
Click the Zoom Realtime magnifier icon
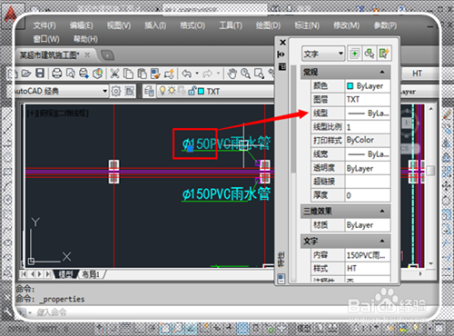click(x=245, y=74)
